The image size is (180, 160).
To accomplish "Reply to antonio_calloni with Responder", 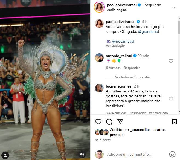I will 132,68.
